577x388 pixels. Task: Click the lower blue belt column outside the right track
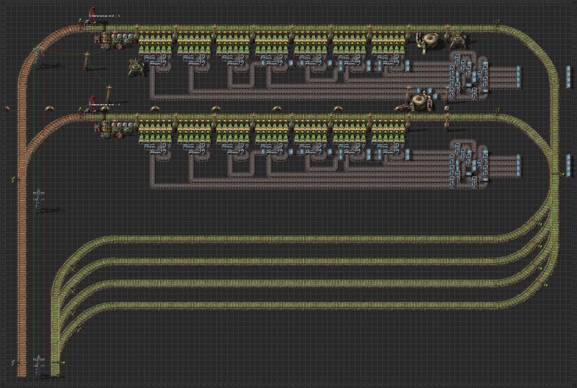[x=569, y=166]
